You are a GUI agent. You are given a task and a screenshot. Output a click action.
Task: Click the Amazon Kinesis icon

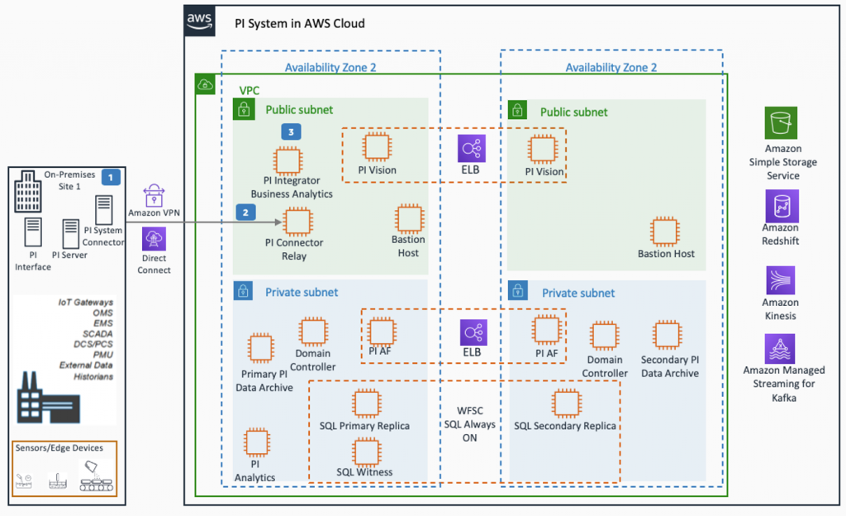click(780, 279)
